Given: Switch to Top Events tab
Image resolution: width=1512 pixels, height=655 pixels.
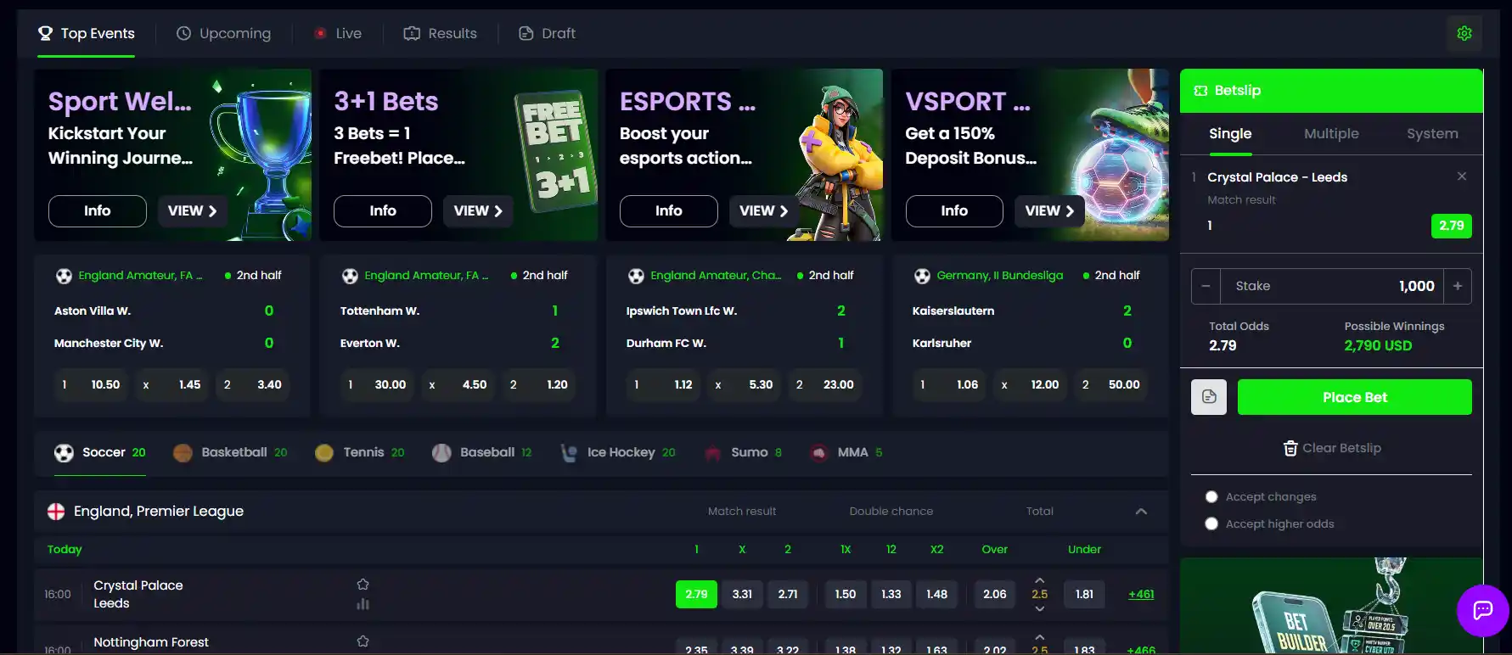Looking at the screenshot, I should 87,34.
